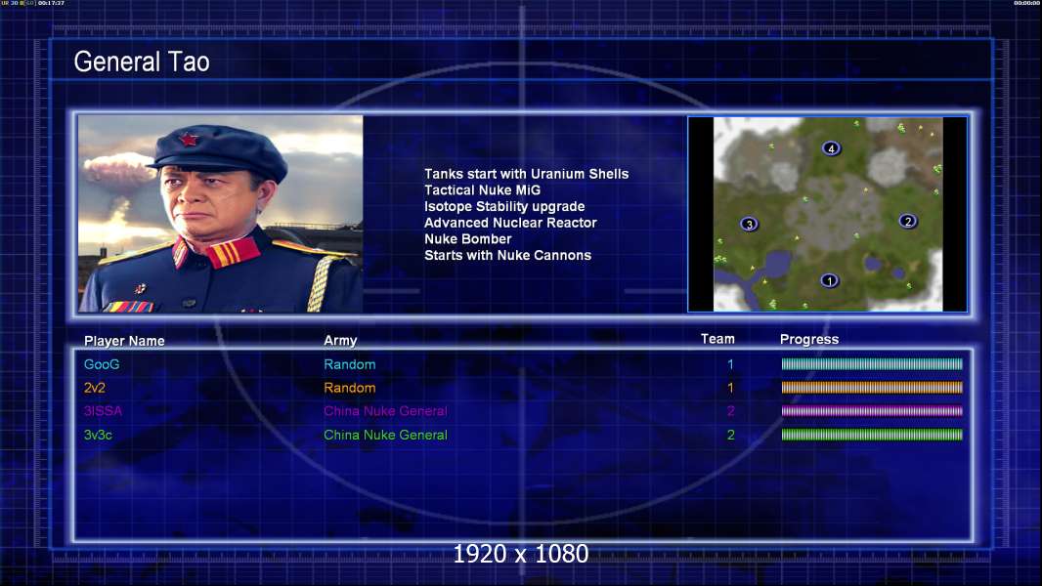Click 3ISSA's magenta progress bar
1042x586 pixels.
872,411
